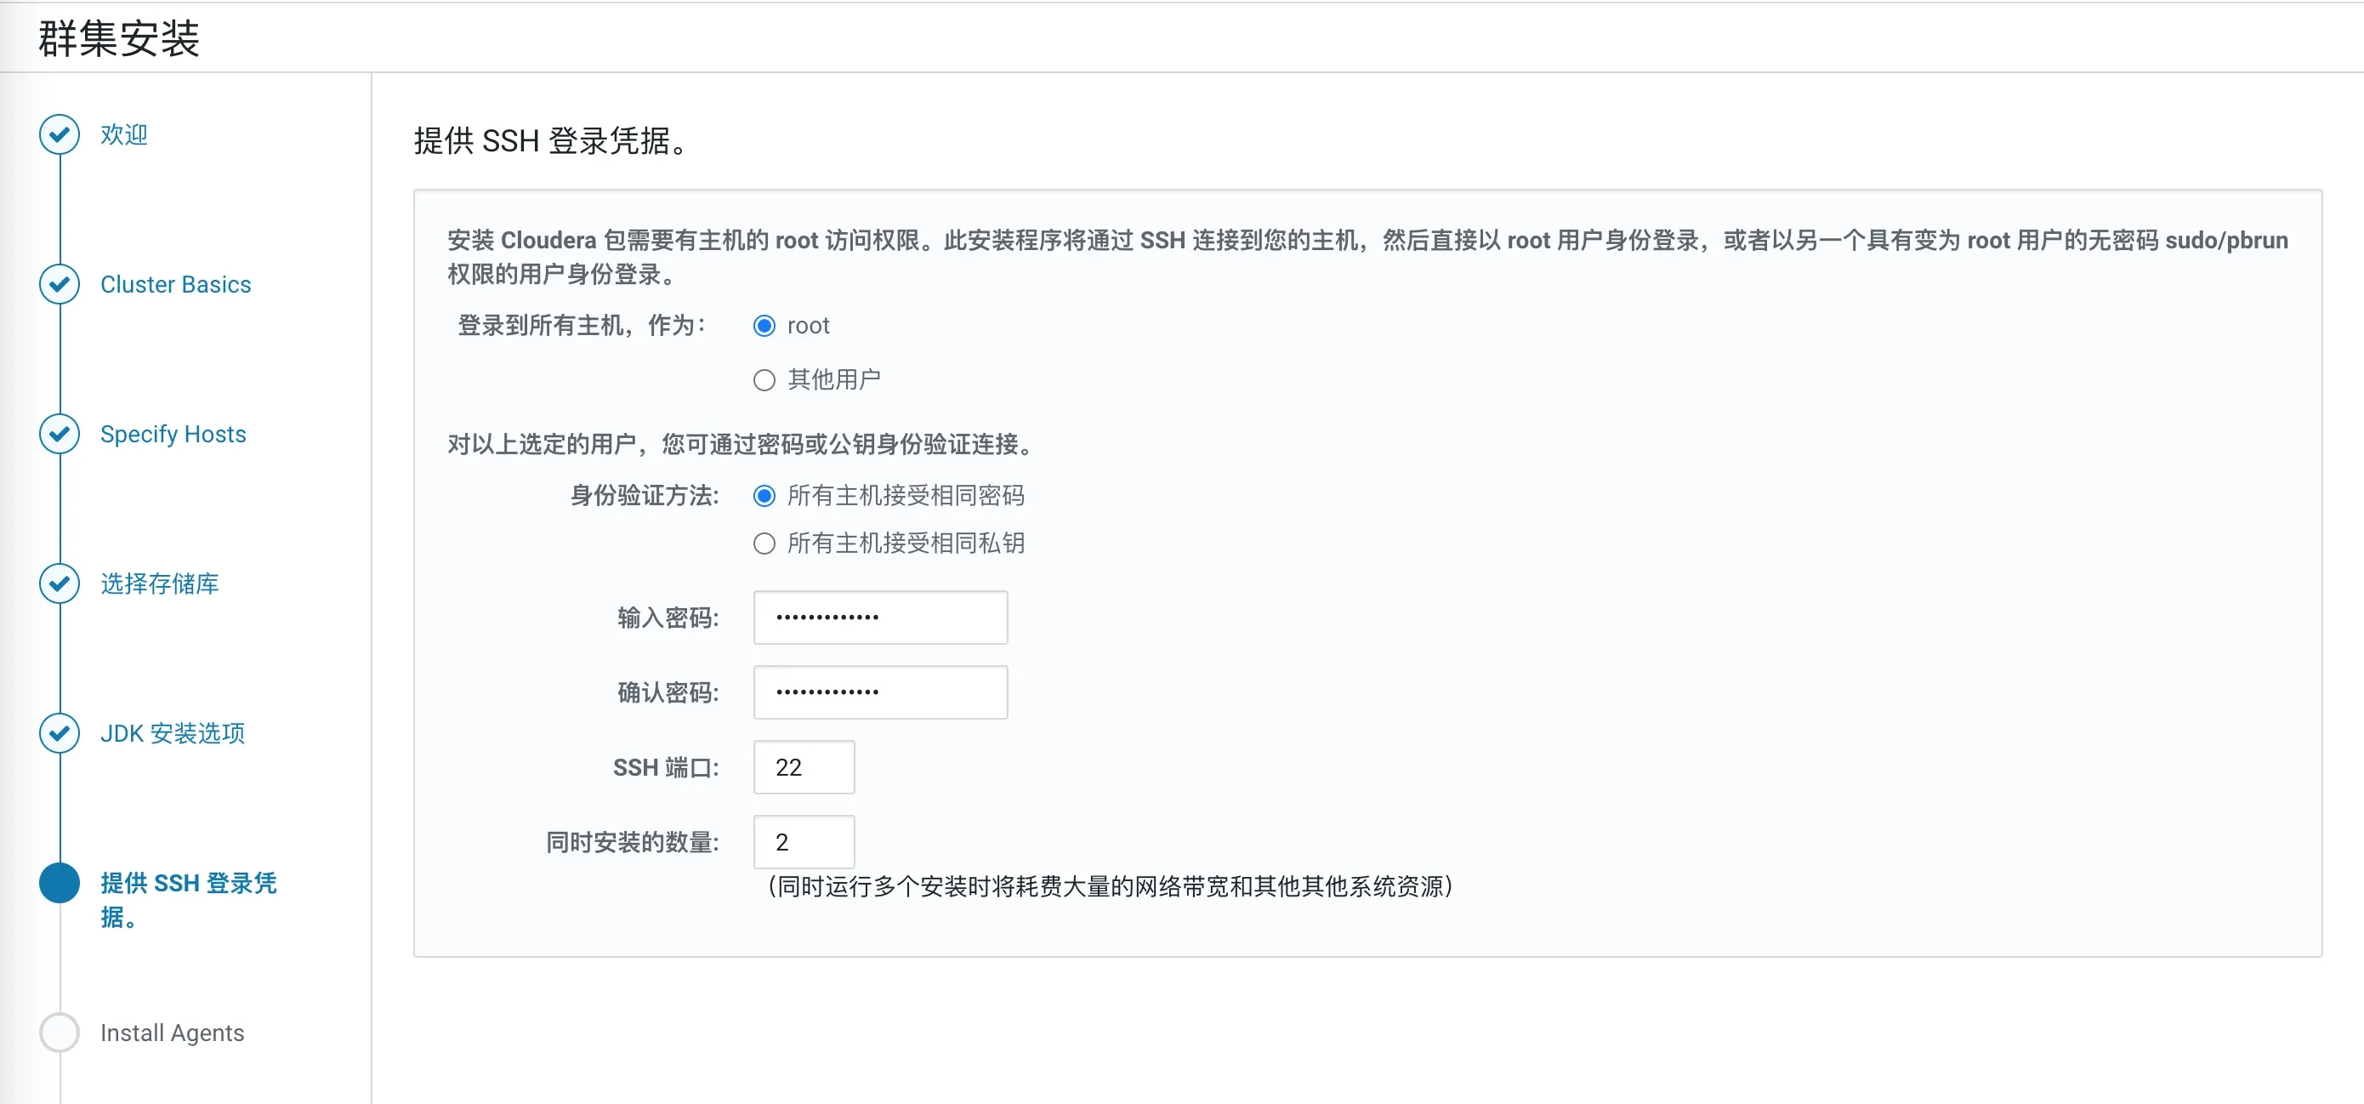Click the empty circle beside Install Agents
Viewport: 2364px width, 1104px height.
[59, 1033]
